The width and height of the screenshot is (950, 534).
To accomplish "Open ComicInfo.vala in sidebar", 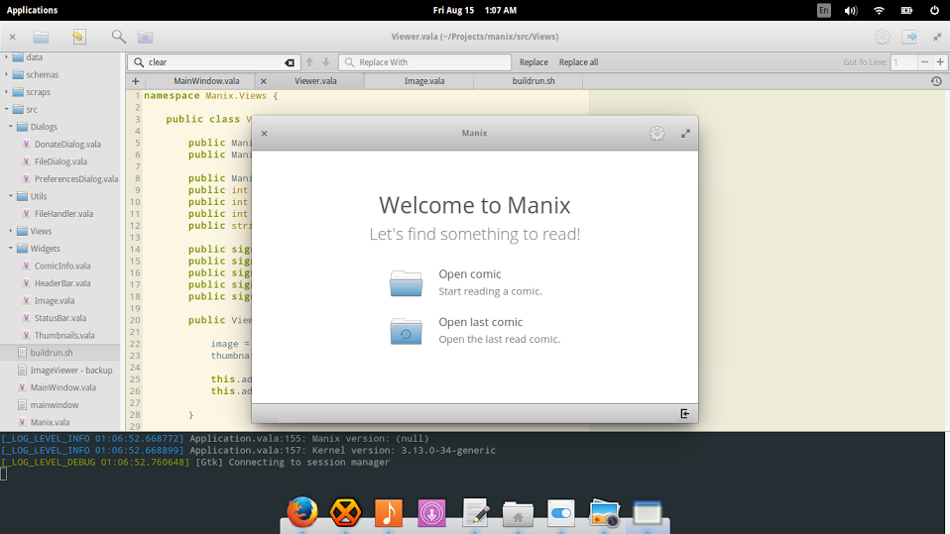I will click(x=62, y=266).
